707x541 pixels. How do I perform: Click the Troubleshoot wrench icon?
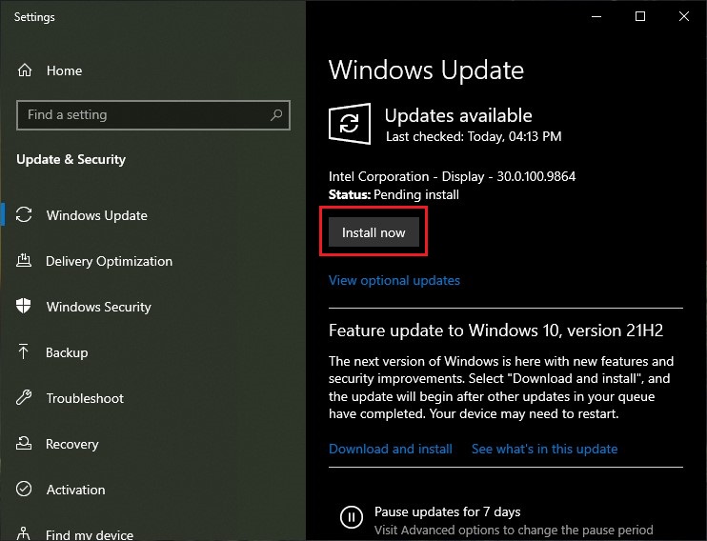point(24,397)
